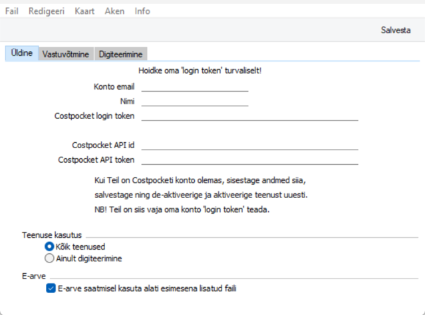The height and width of the screenshot is (315, 425).
Task: Click the Costpocket API id field
Action: tap(249, 146)
